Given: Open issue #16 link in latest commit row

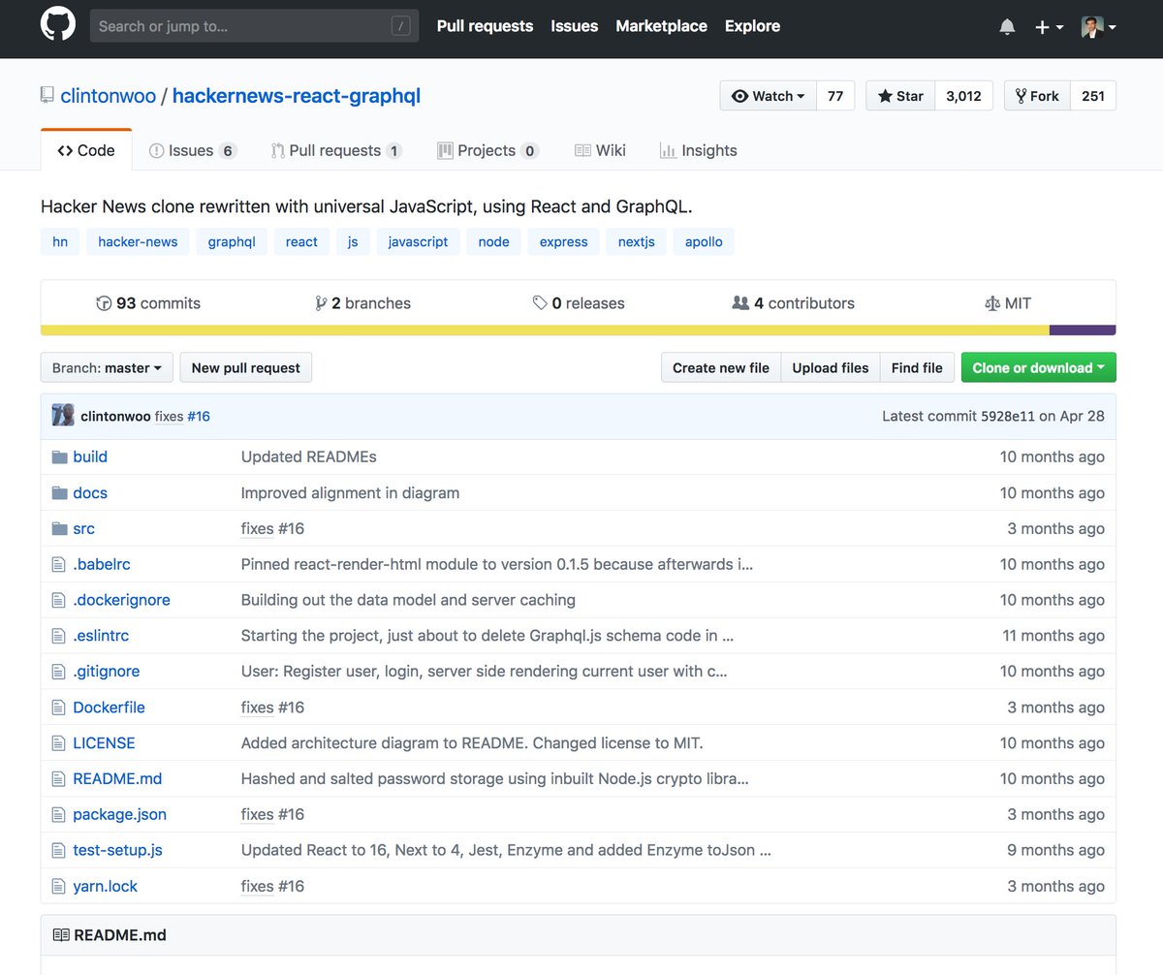Looking at the screenshot, I should tap(199, 416).
